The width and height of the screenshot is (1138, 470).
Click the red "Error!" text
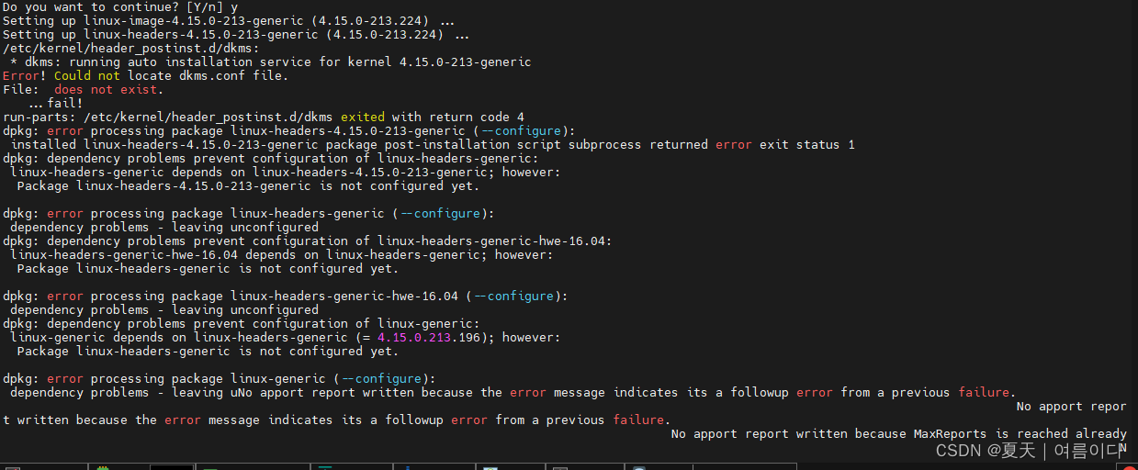point(24,75)
